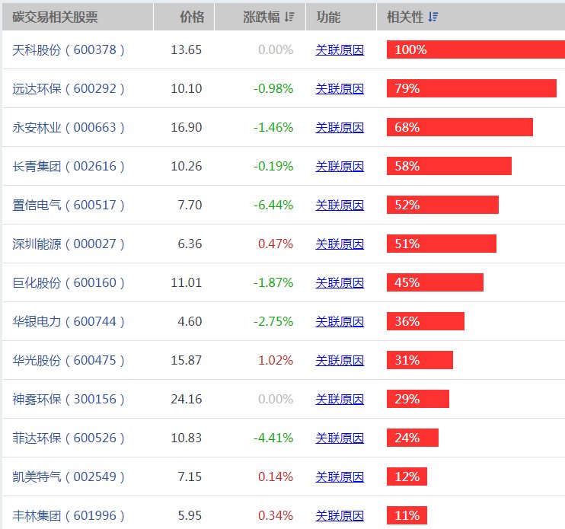
Task: Click the change value 0.47%
Action: [276, 244]
